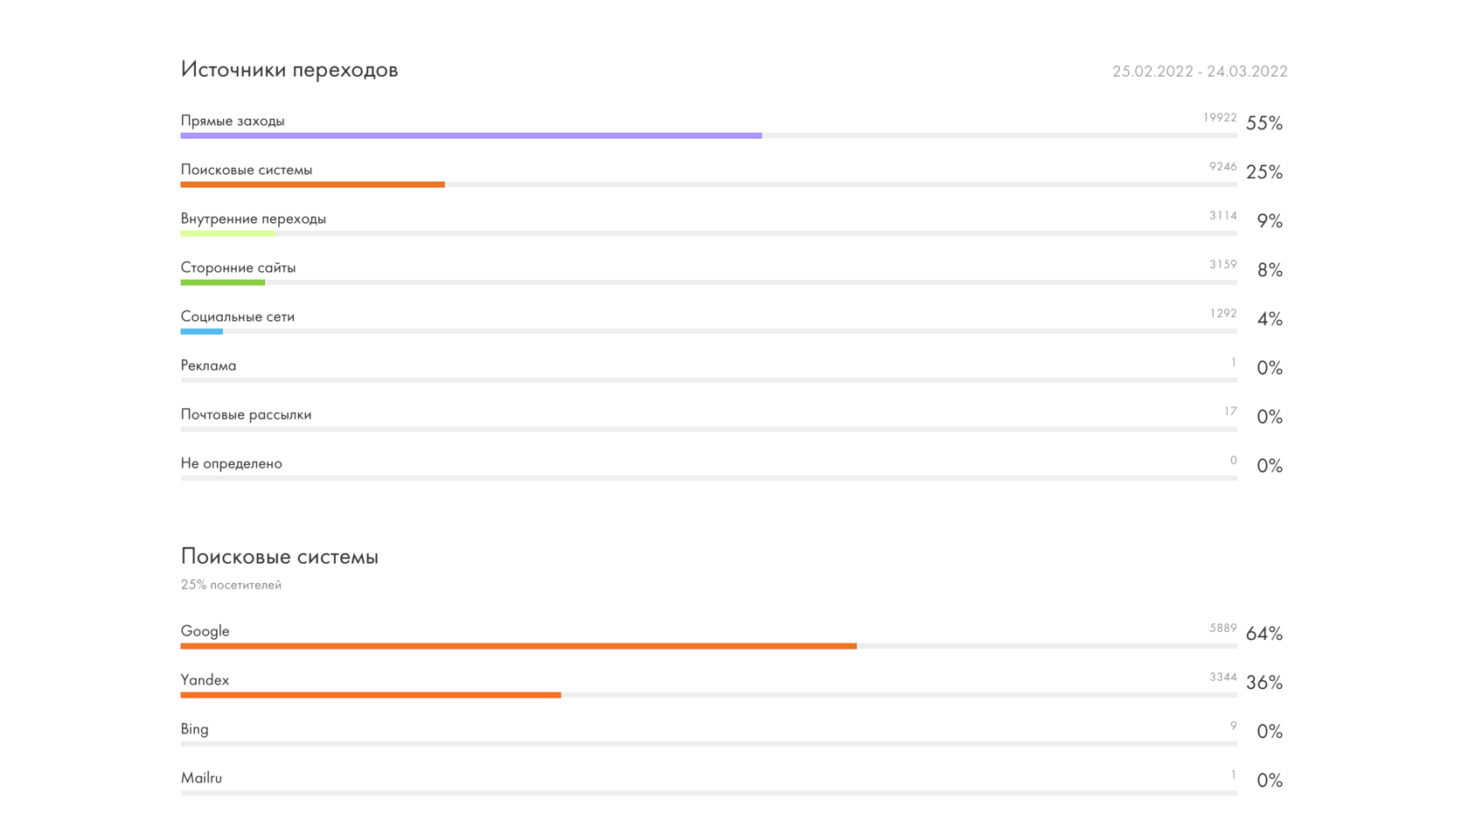Click the Реклама source label
The image size is (1469, 820).
(208, 365)
